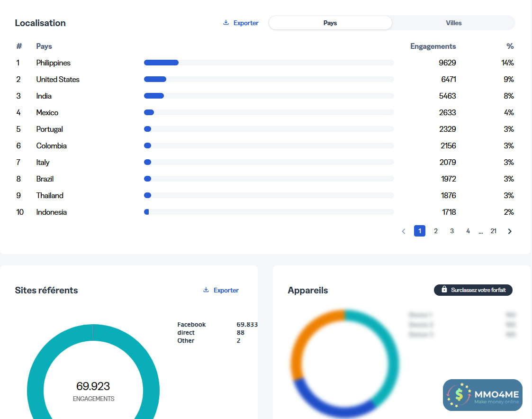Click engagement value 5463
The height and width of the screenshot is (419, 532).
pyautogui.click(x=448, y=96)
